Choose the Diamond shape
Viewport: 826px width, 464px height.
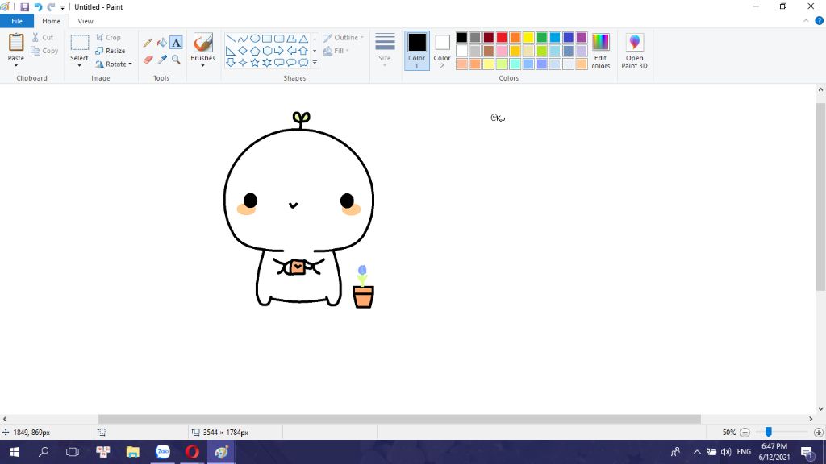242,51
